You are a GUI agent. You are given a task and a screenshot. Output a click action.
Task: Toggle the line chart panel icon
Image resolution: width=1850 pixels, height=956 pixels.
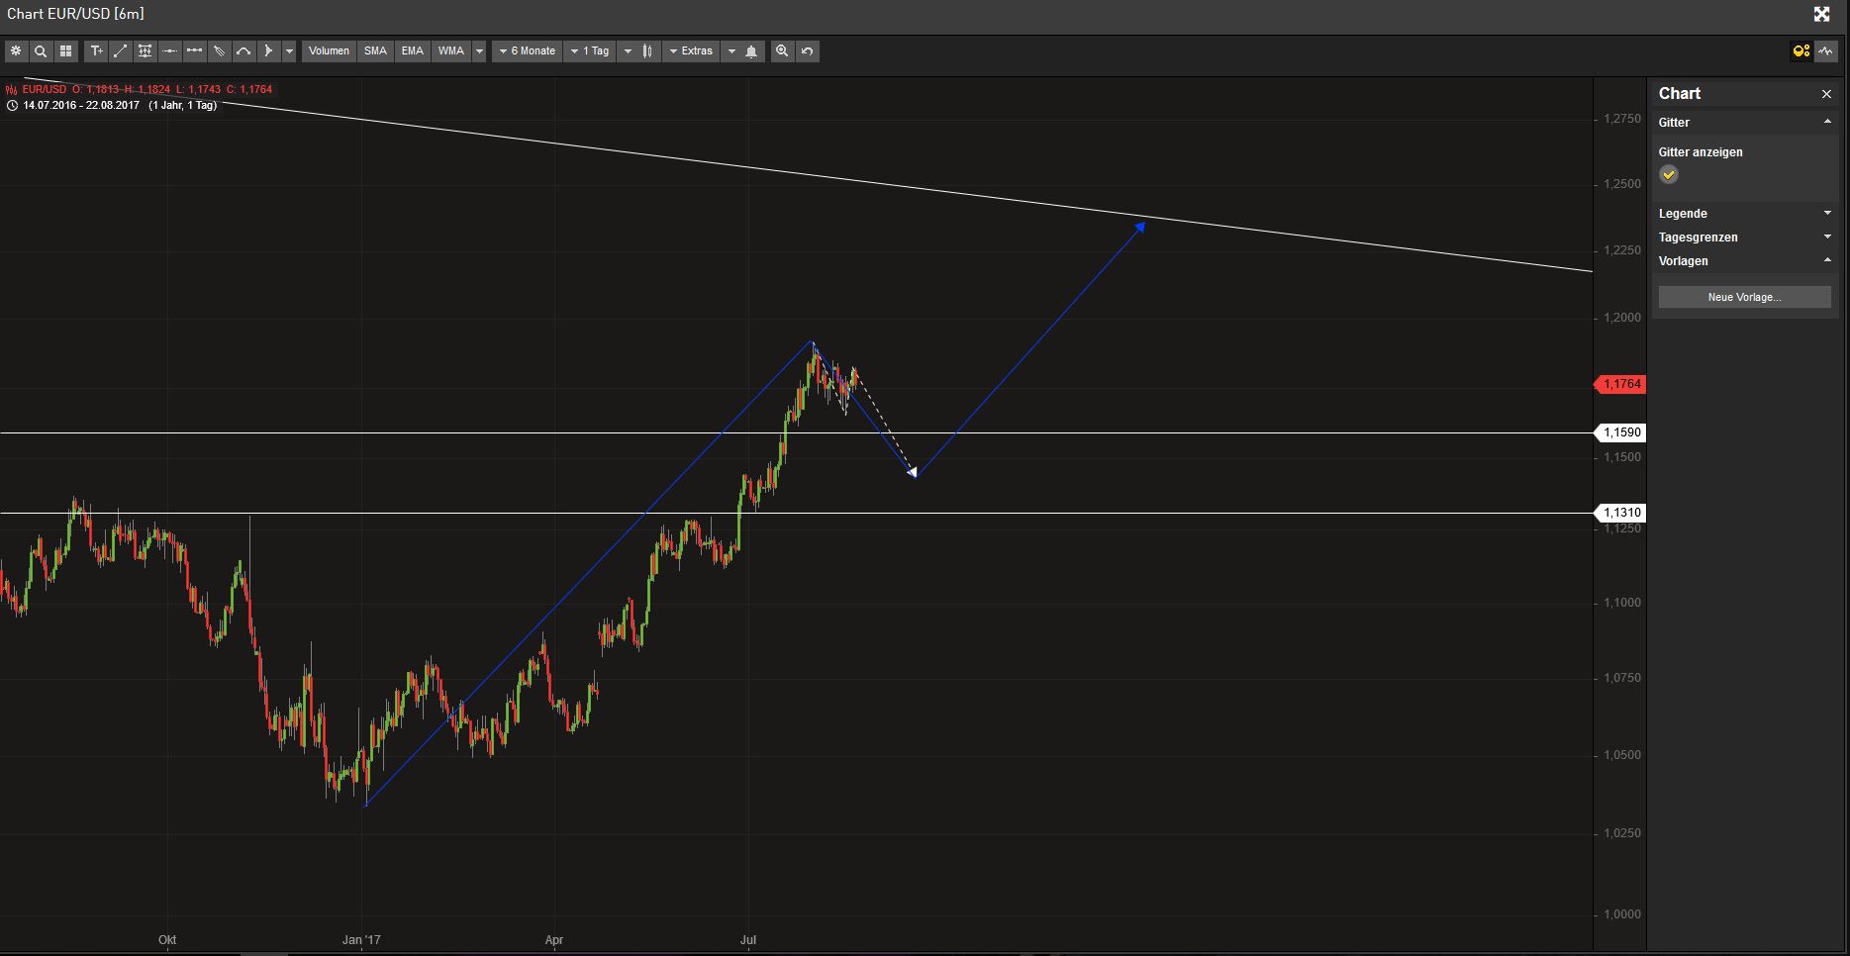(1826, 51)
